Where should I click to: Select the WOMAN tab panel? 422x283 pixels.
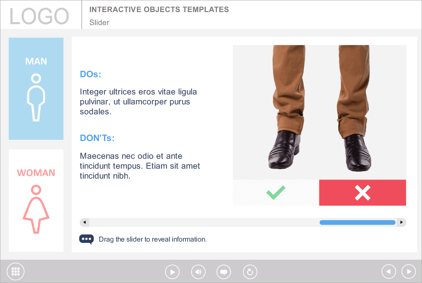36,201
